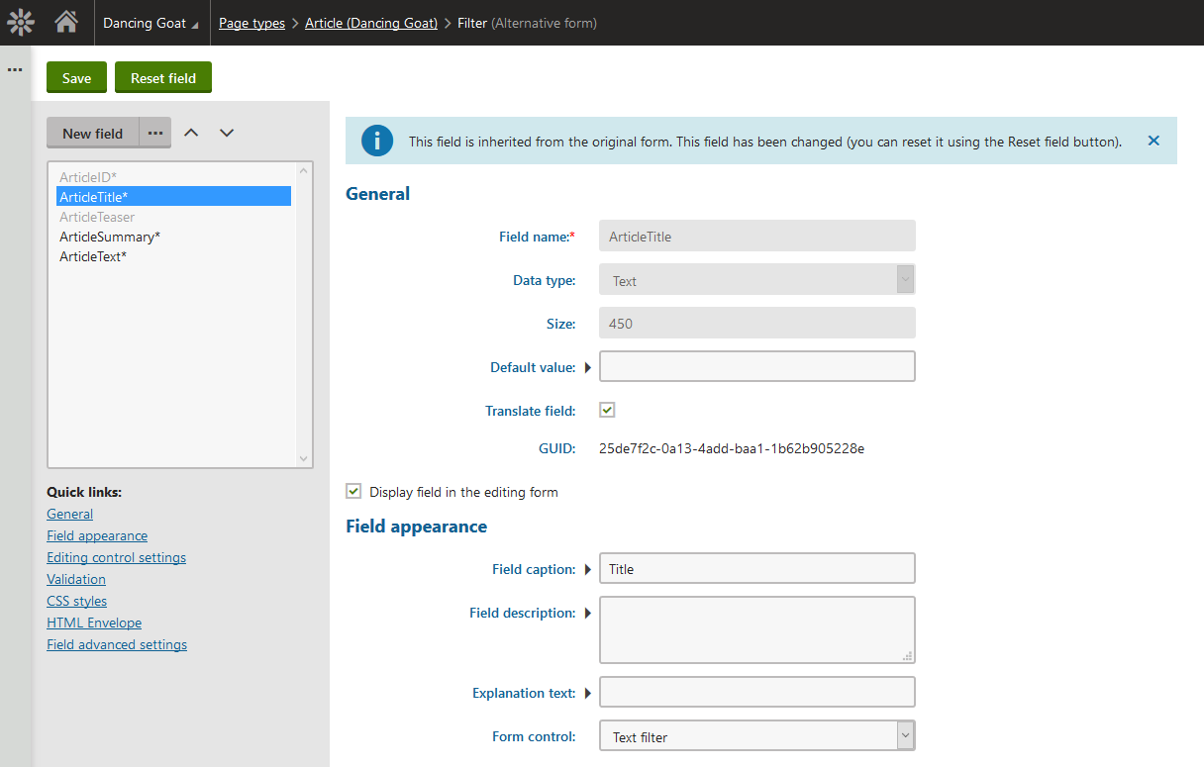The image size is (1204, 767).
Task: Move the selected field up
Action: point(192,133)
